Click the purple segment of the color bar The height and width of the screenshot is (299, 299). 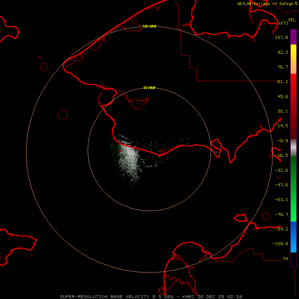[293, 37]
